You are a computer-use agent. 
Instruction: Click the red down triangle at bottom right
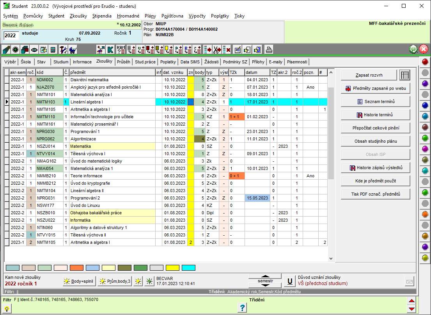pos(411,309)
